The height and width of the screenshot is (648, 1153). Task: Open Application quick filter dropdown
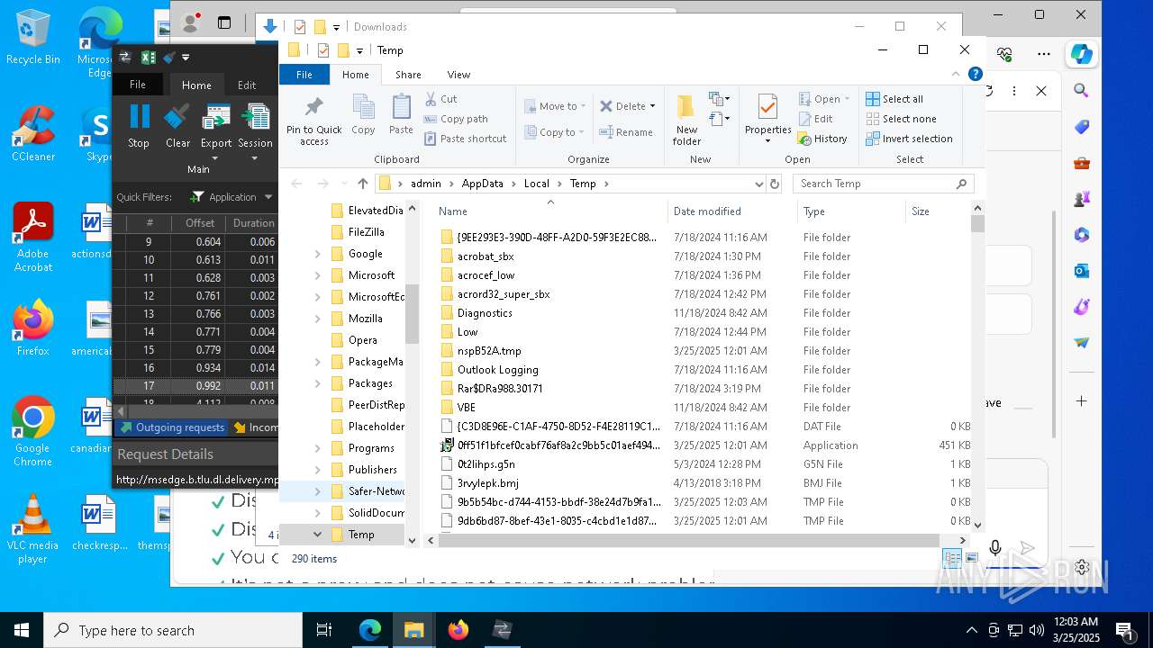(x=268, y=197)
